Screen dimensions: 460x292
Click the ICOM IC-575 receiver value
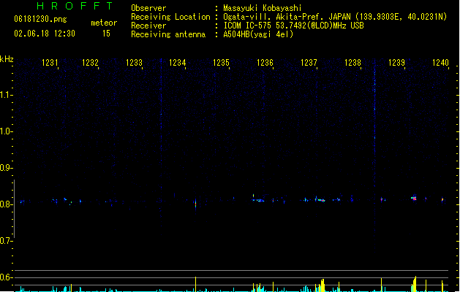[x=293, y=26]
